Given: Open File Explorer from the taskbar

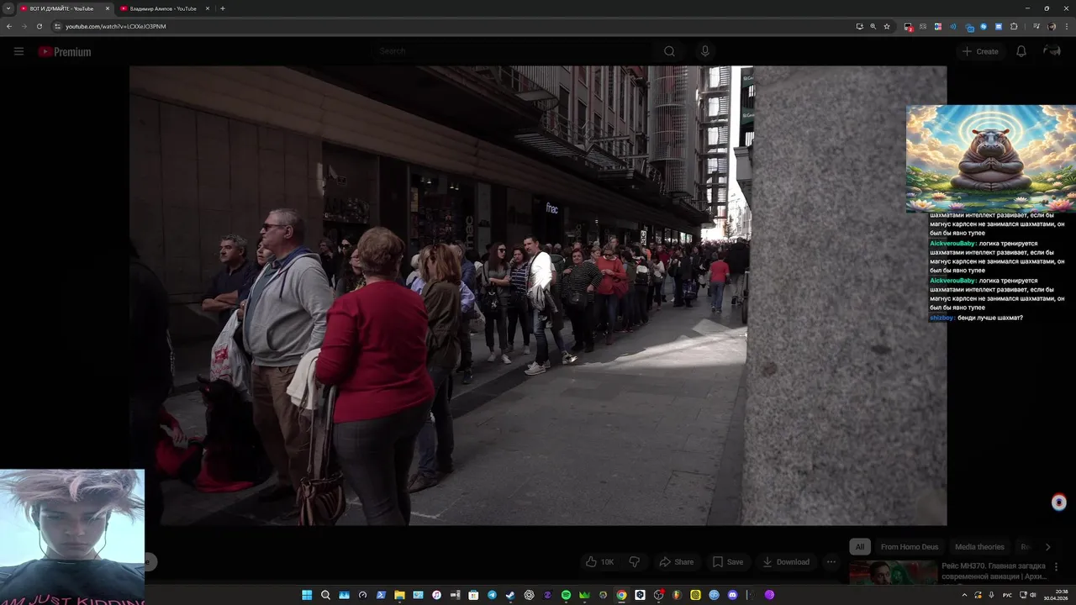Looking at the screenshot, I should pos(399,595).
